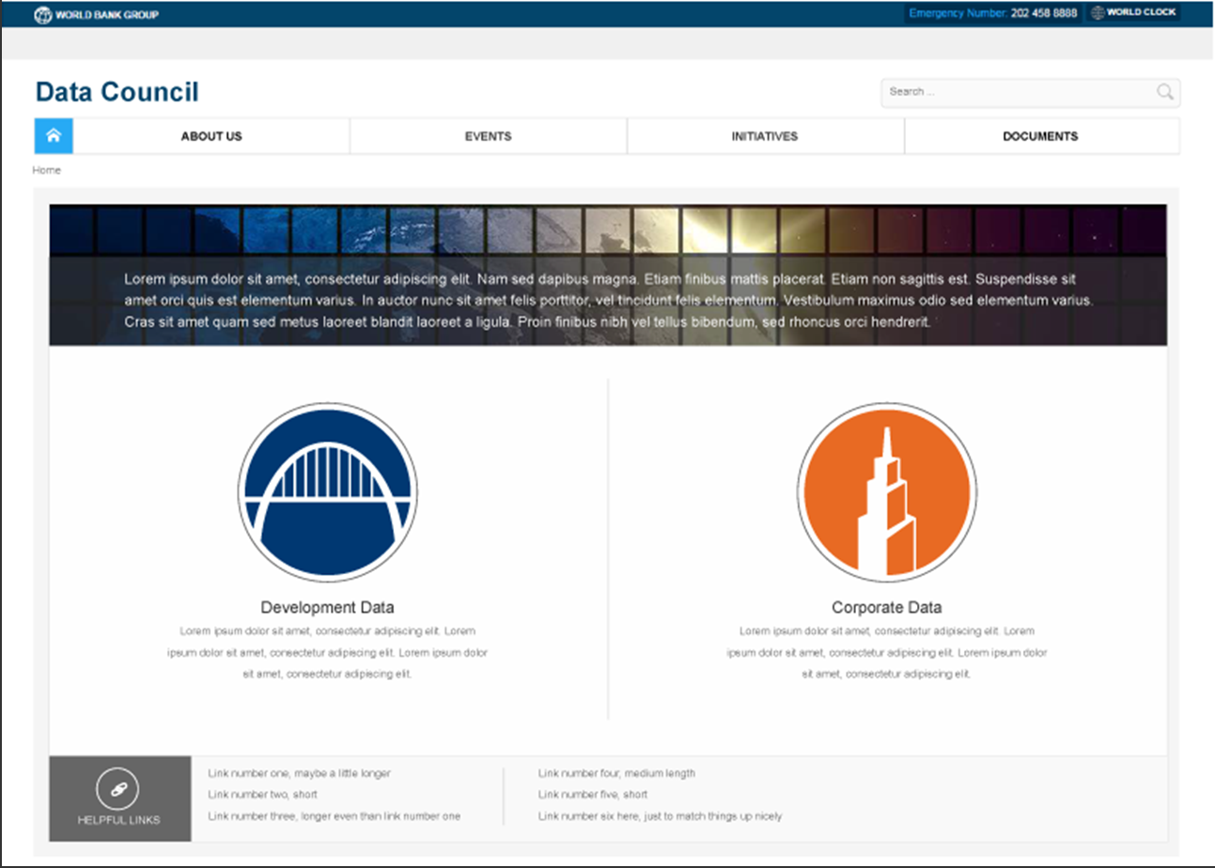The height and width of the screenshot is (868, 1215).
Task: Click the Helpful Links chain icon
Action: [118, 789]
